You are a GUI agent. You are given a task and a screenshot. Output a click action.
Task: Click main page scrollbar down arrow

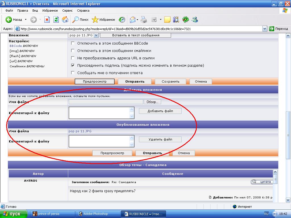(x=288, y=200)
